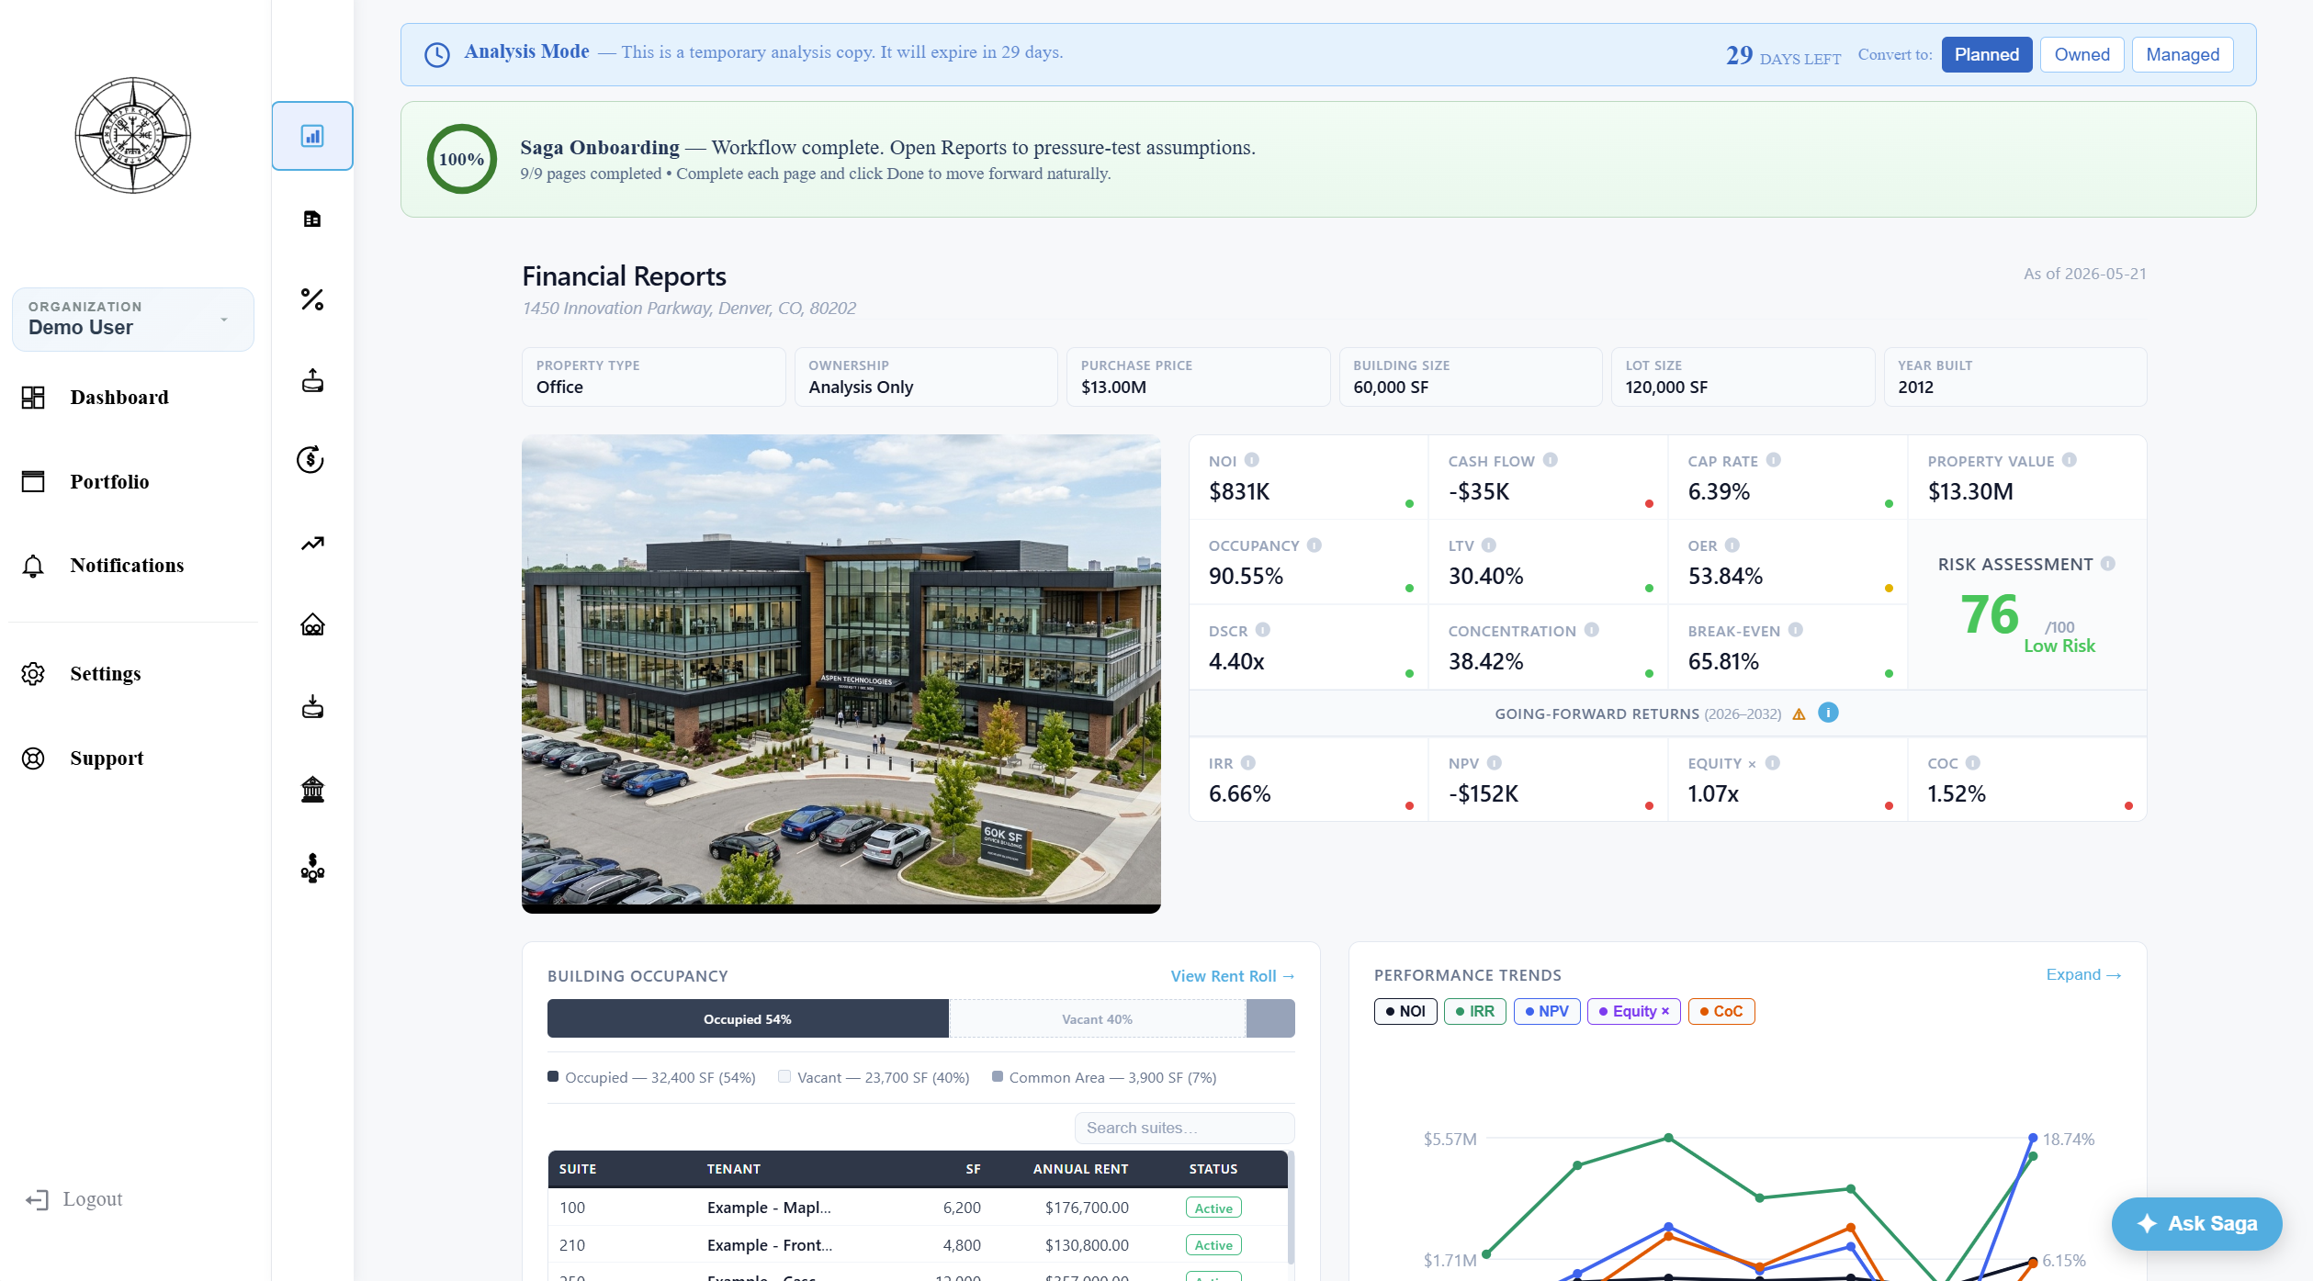Screen dimensions: 2313x1281
Task: Click Logout
Action: click(74, 1198)
